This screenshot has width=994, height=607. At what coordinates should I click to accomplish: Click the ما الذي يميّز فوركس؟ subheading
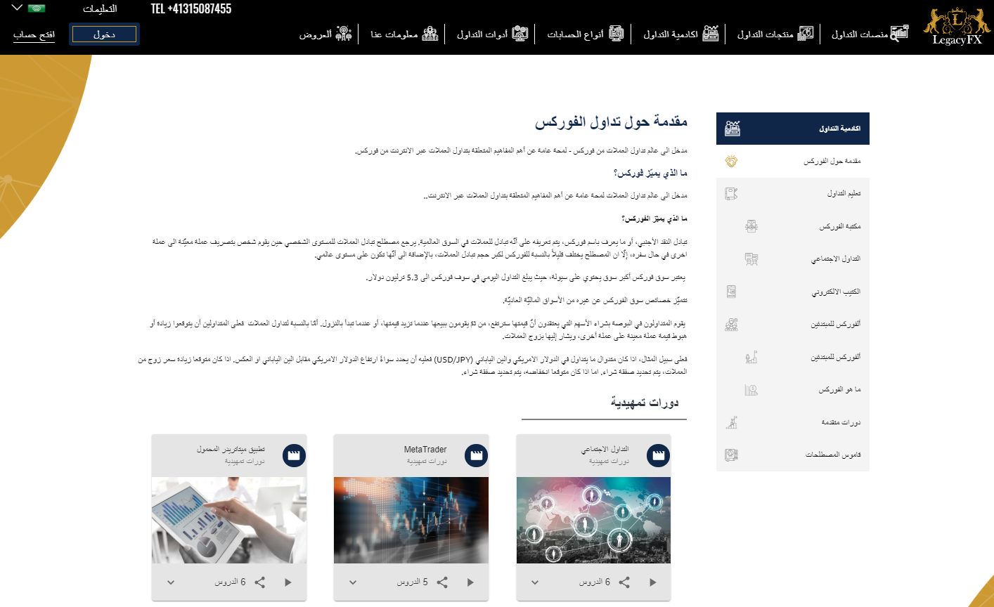pos(650,173)
